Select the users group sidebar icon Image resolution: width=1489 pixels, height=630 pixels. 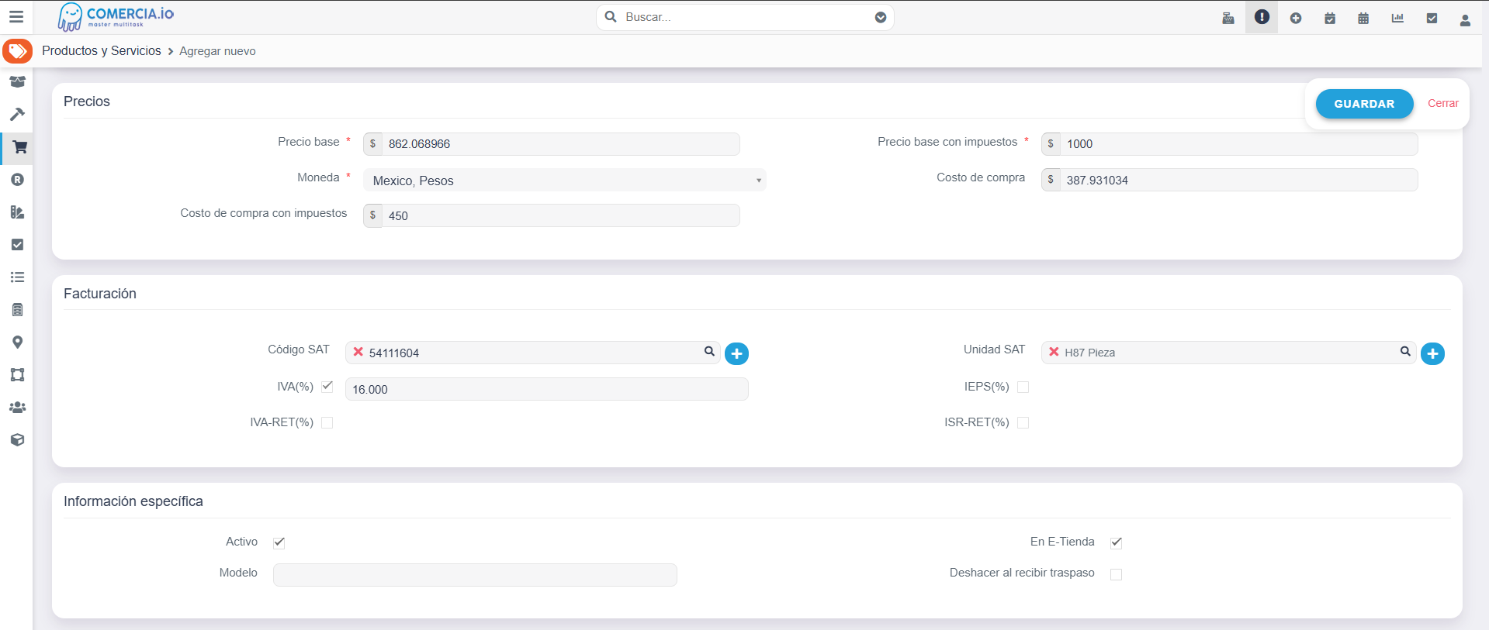[x=17, y=408]
